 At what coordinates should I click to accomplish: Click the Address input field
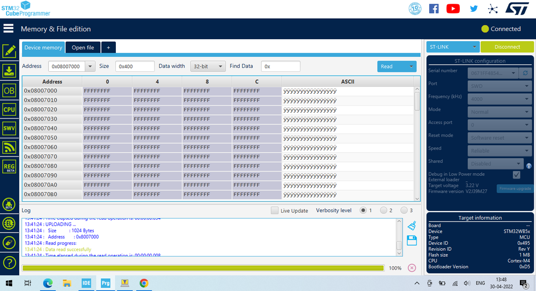(67, 66)
